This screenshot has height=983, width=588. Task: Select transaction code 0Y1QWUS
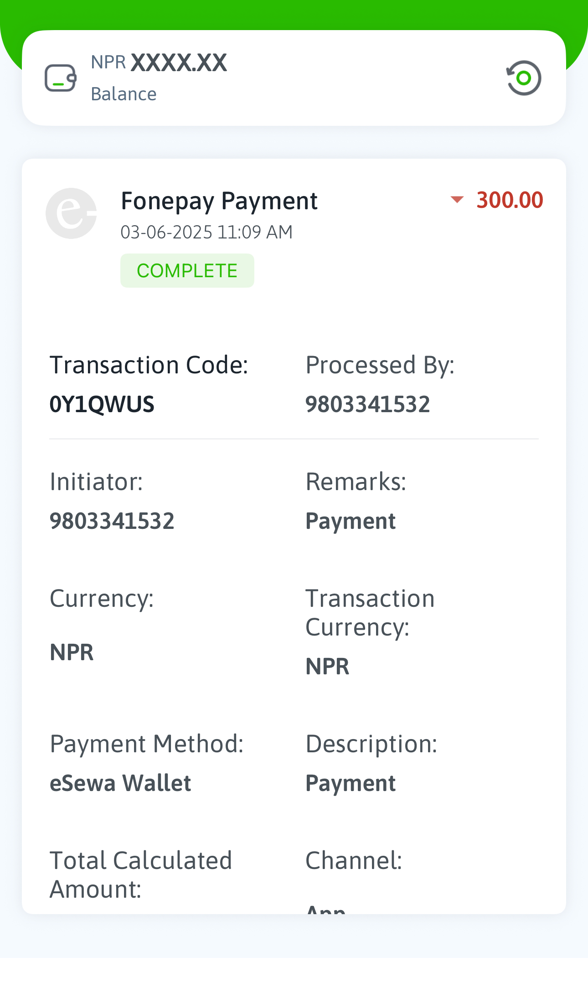click(x=102, y=404)
